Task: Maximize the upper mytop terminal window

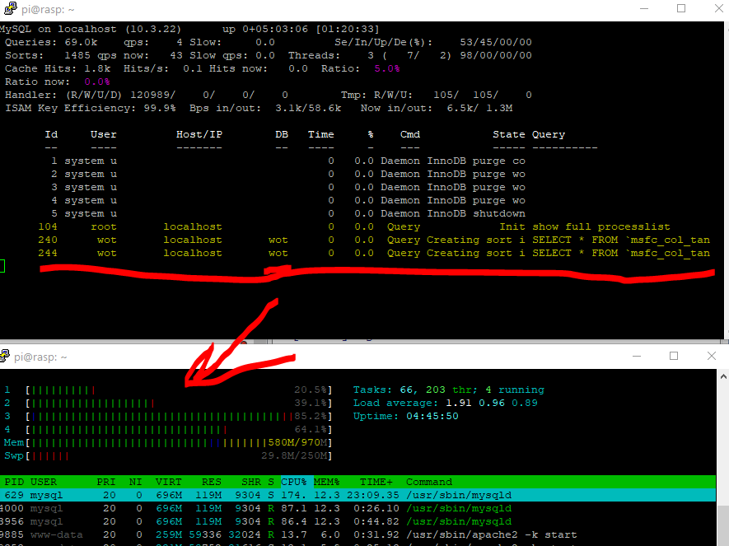Action: (x=681, y=8)
